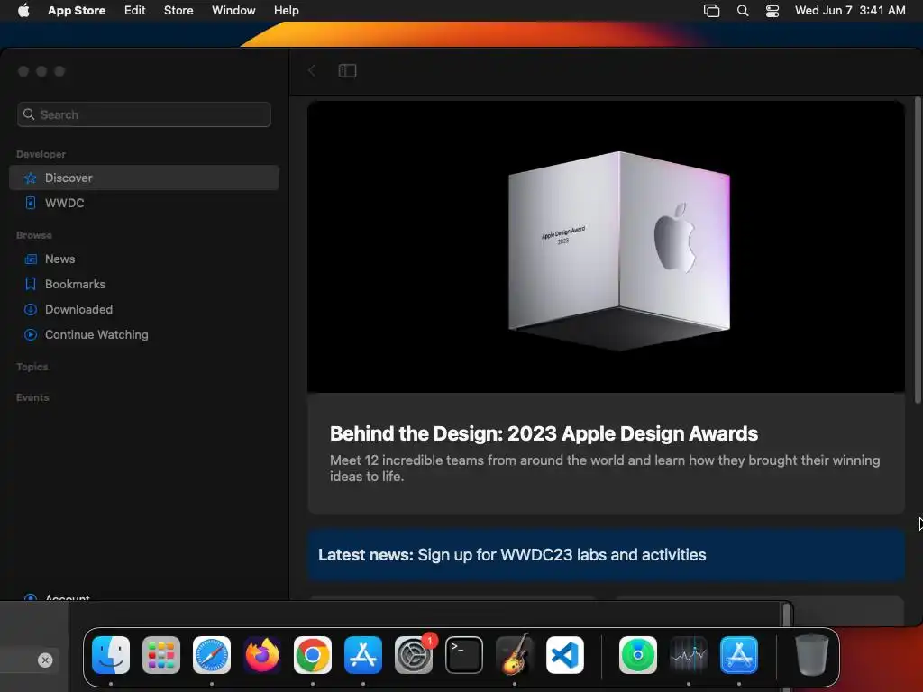Open the Help menu
The height and width of the screenshot is (692, 923).
(286, 11)
